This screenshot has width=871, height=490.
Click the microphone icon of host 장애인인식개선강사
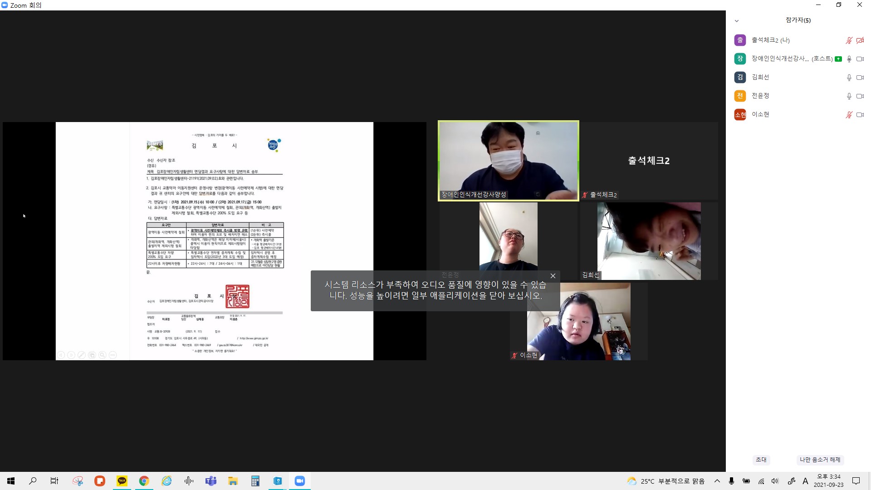pos(849,59)
